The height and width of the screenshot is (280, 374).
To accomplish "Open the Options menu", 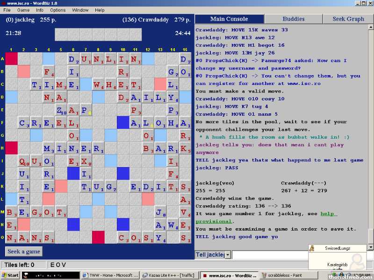I will 58,10.
